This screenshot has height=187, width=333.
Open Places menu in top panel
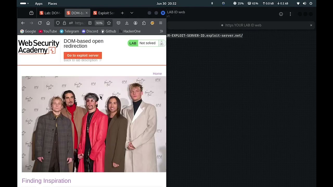tap(52, 3)
